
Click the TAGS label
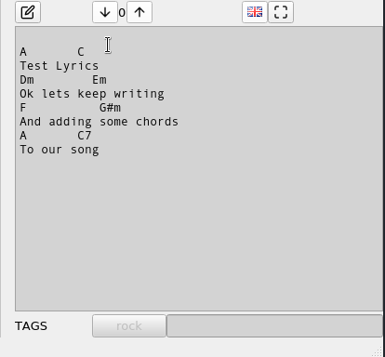click(x=31, y=325)
